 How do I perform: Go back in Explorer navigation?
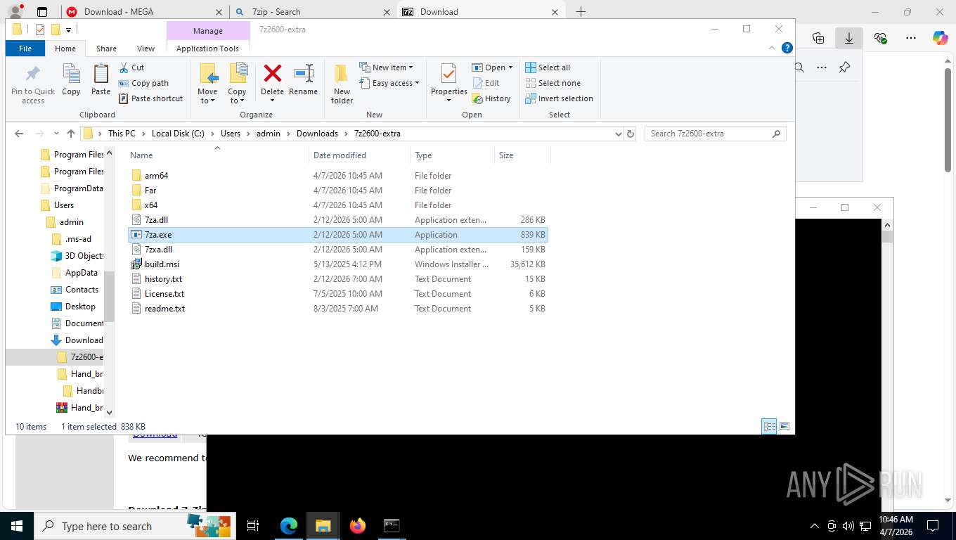pyautogui.click(x=19, y=134)
